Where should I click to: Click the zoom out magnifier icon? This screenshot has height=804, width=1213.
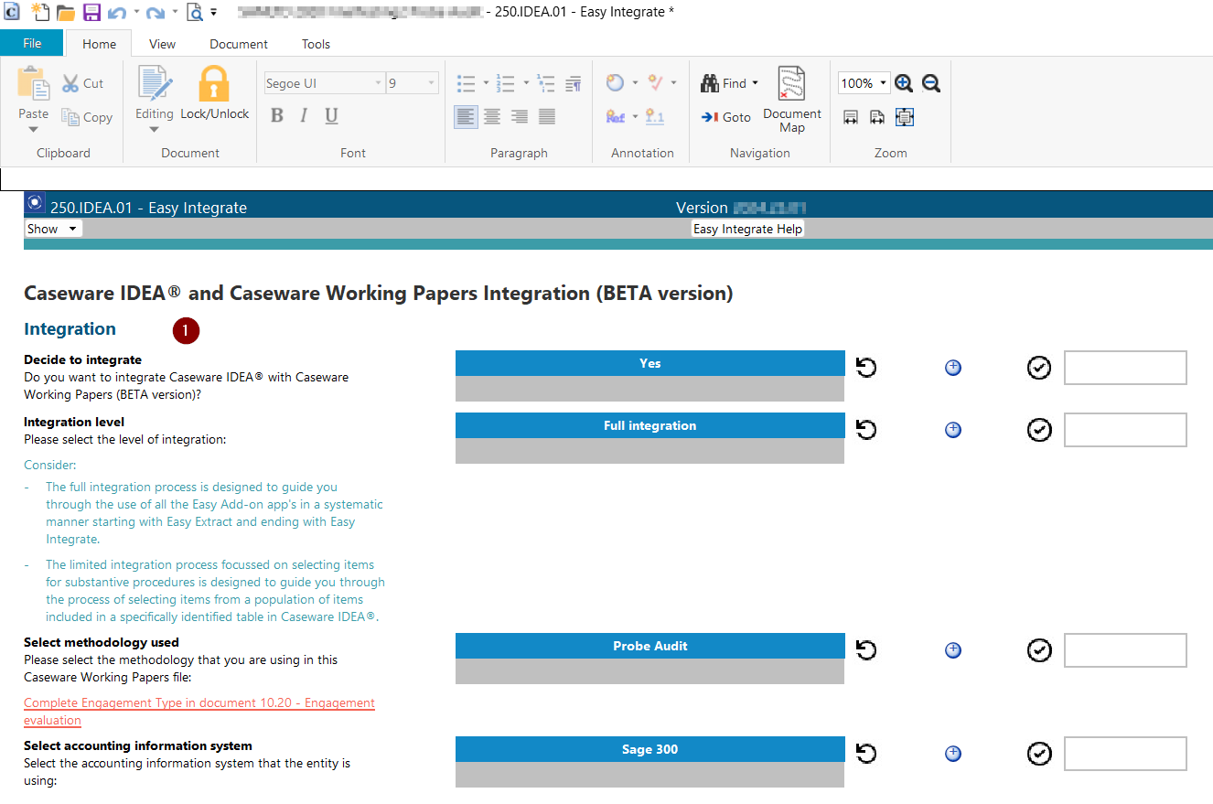pos(931,83)
